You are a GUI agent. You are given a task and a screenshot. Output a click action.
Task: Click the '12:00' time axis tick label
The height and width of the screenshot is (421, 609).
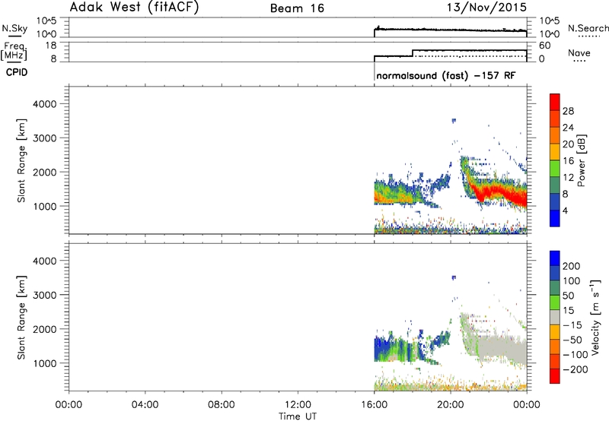[x=298, y=405]
